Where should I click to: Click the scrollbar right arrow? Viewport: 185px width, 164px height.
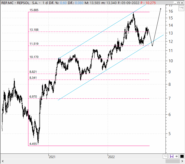182,161
